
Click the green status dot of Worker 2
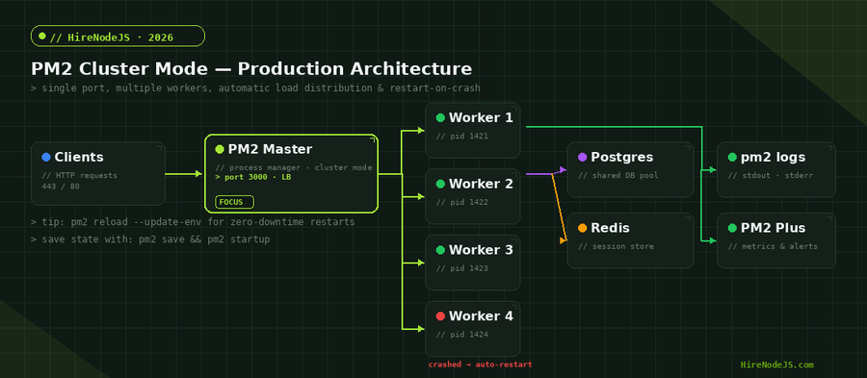coord(440,184)
